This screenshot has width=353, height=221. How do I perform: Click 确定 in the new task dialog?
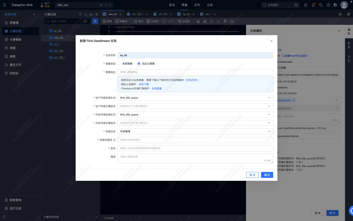pos(267,175)
